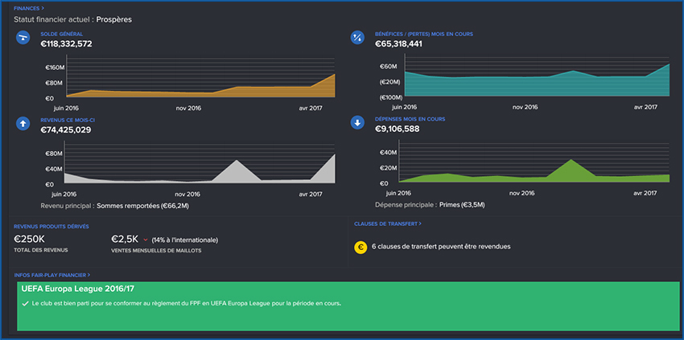
Task: Select the green monthly expenses chart
Action: [534, 166]
